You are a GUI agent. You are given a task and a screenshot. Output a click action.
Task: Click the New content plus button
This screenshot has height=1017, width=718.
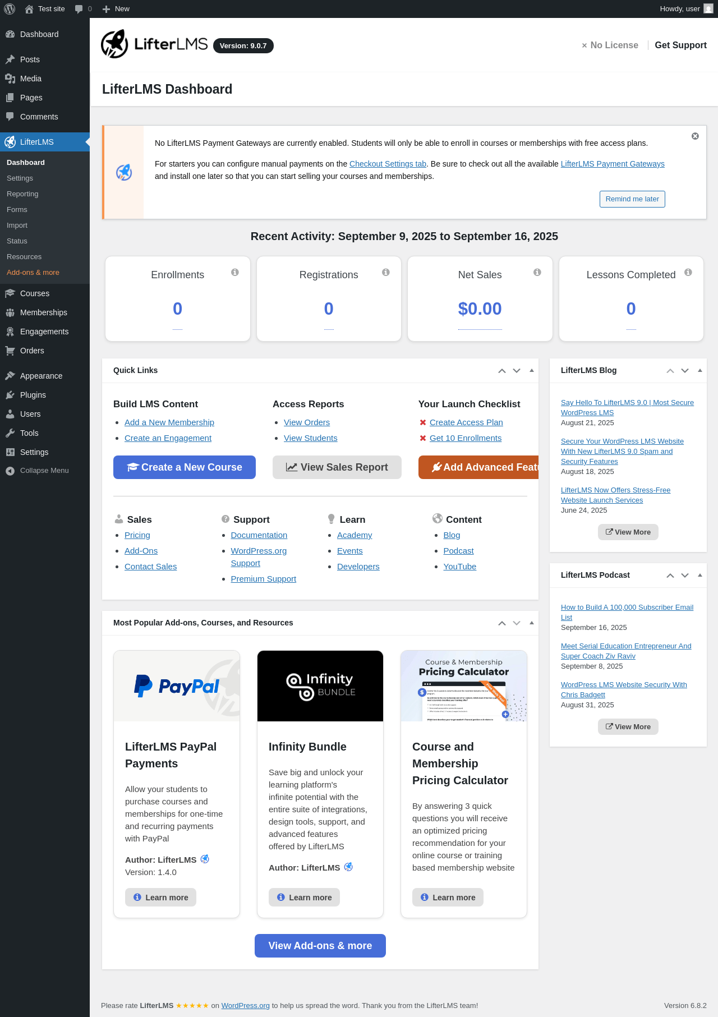pos(116,9)
